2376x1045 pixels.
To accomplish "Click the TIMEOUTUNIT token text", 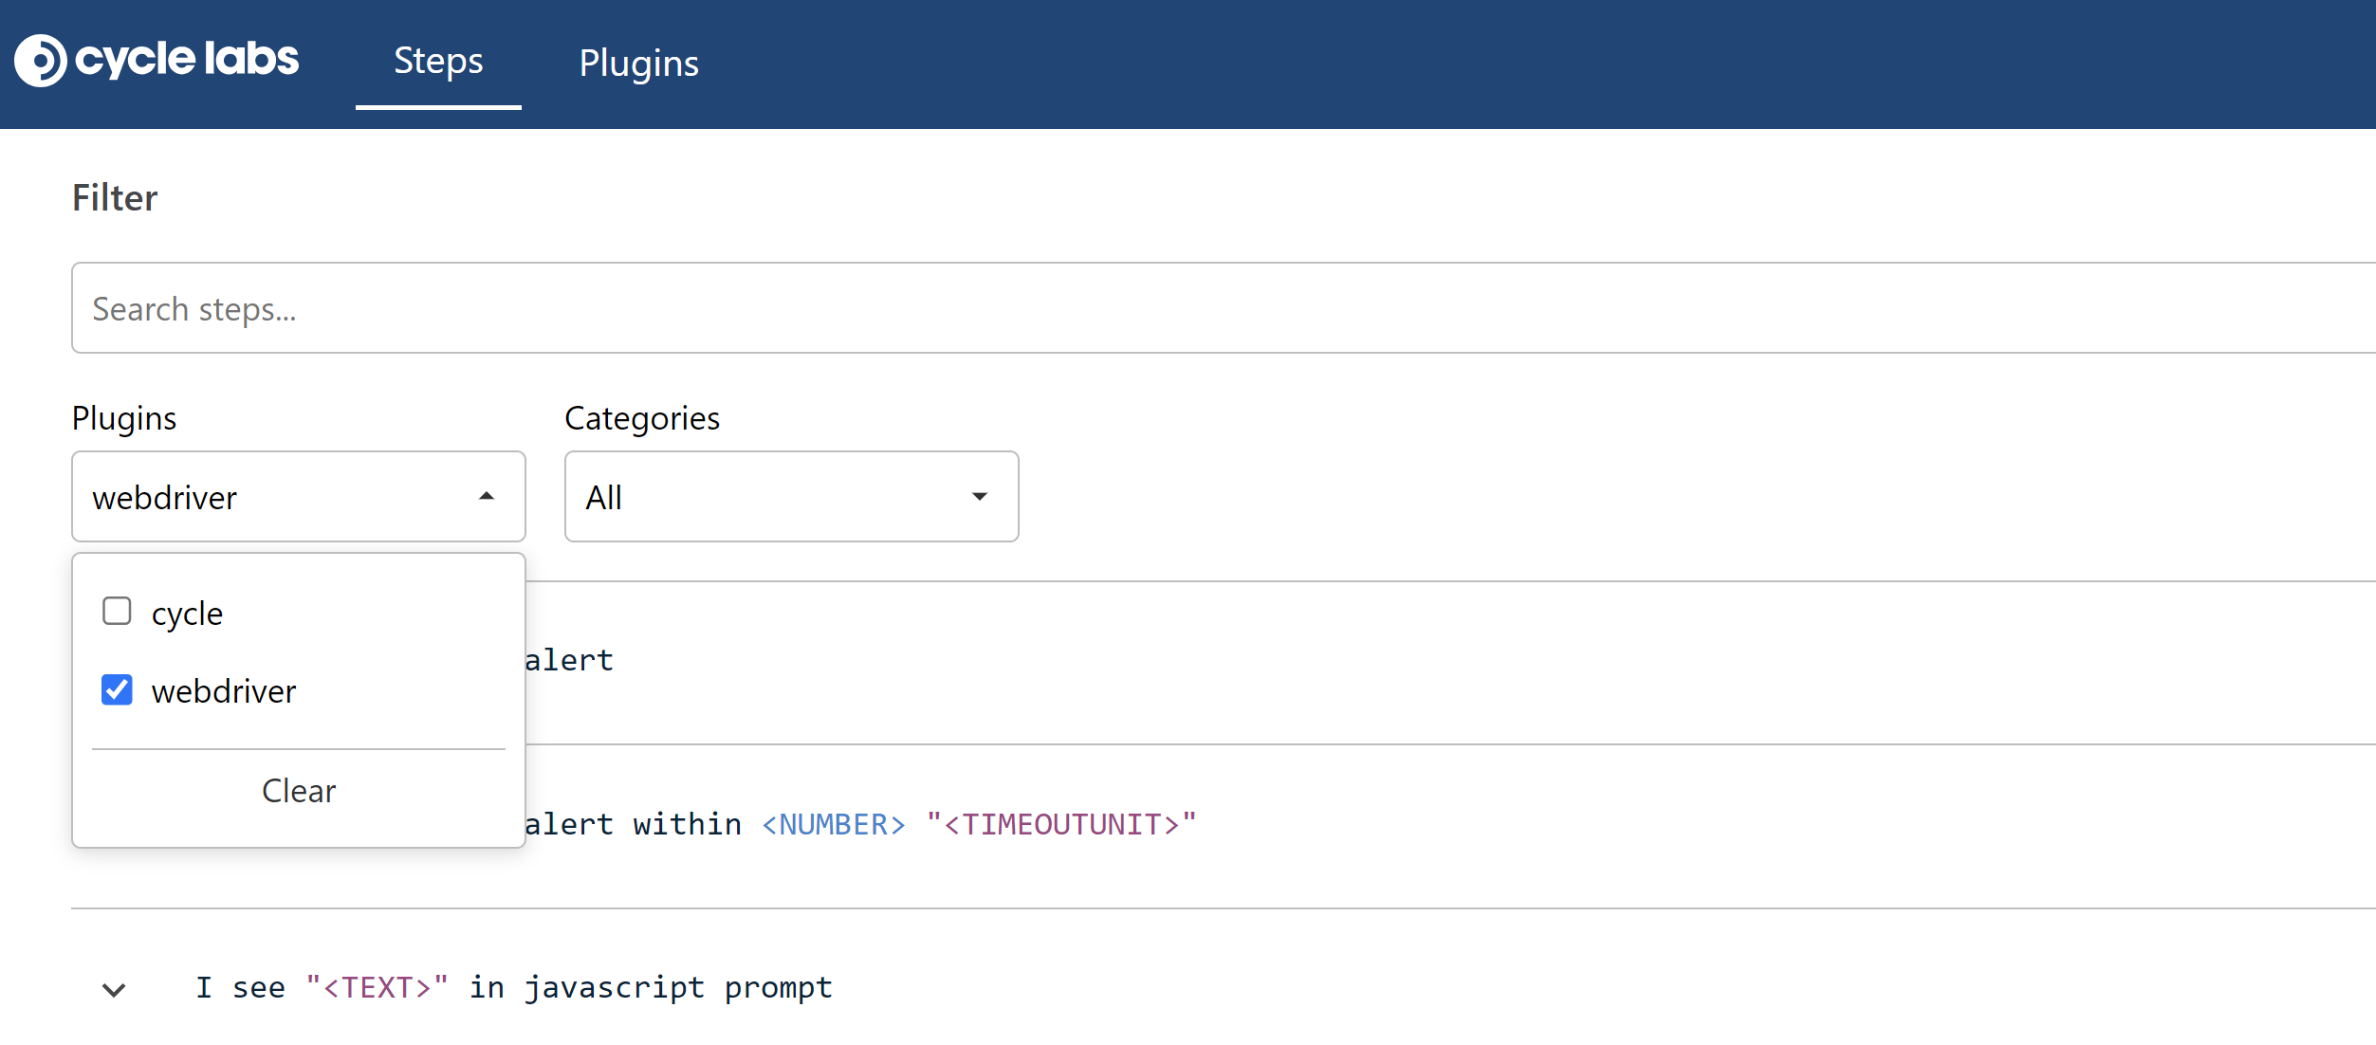I will [1061, 823].
